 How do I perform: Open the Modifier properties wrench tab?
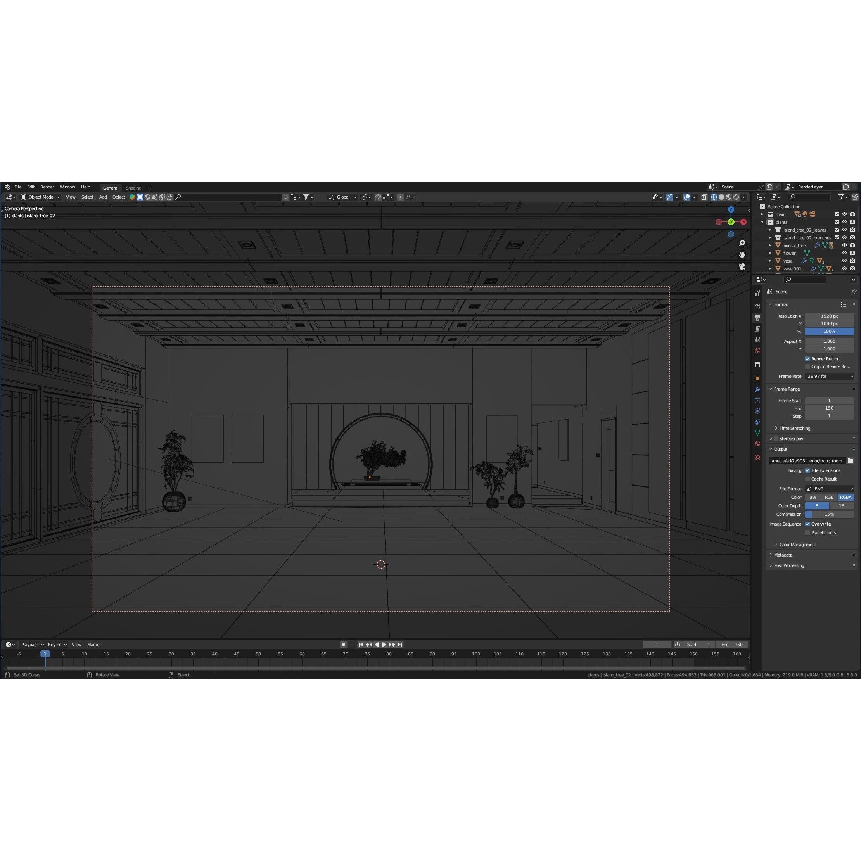tap(757, 389)
